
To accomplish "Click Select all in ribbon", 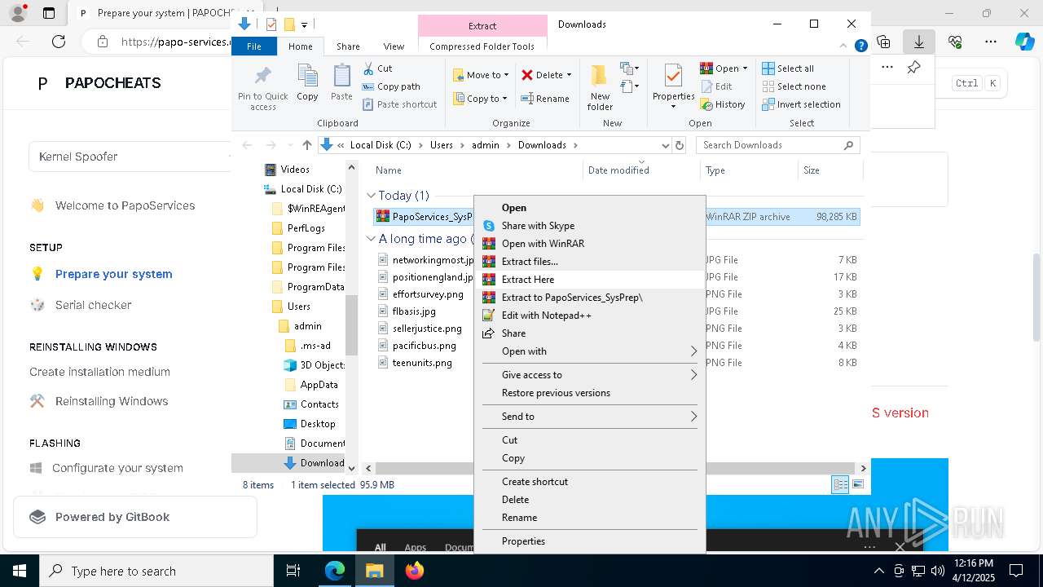I will 788,68.
